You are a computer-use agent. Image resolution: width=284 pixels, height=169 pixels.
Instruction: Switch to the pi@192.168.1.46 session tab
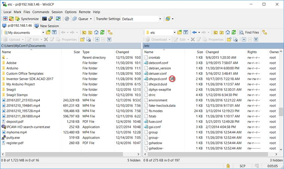click(17, 26)
